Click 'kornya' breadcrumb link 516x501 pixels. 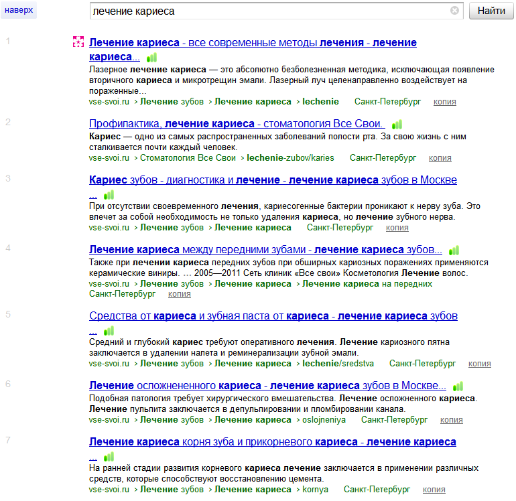(x=315, y=490)
